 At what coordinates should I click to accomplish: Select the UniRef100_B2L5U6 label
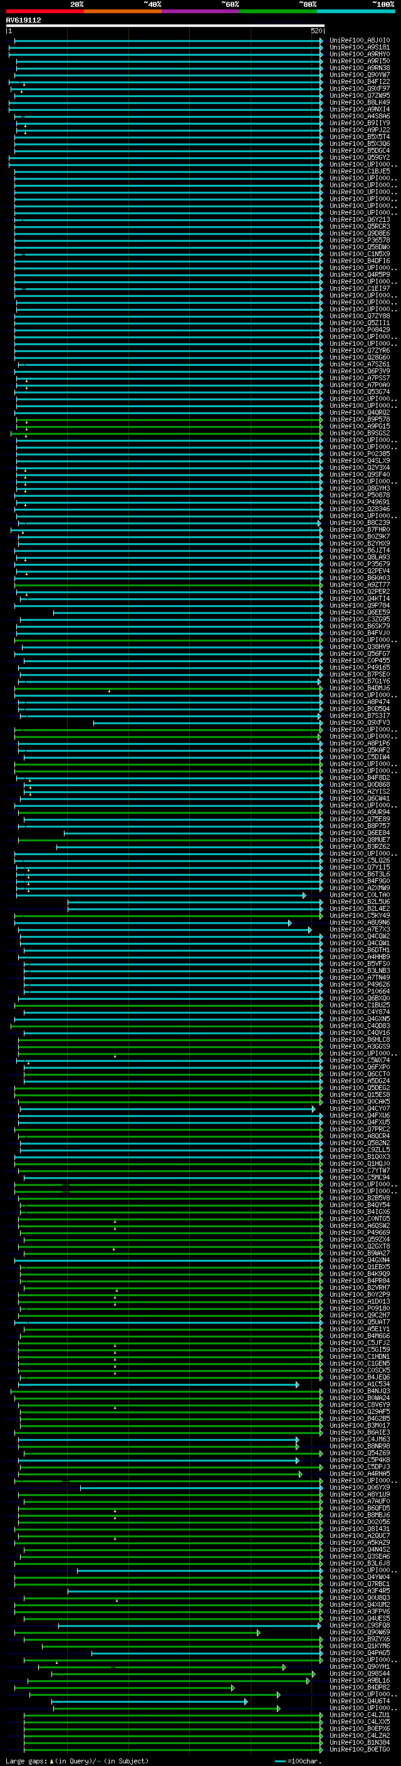click(x=360, y=901)
